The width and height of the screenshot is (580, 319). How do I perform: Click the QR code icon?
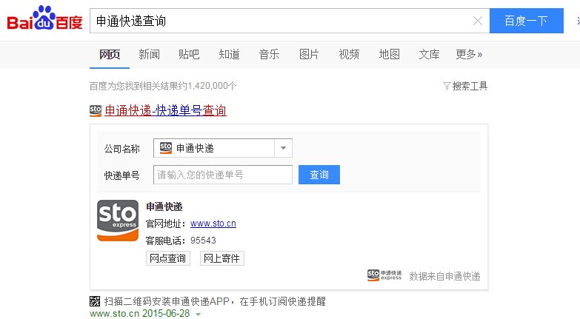(95, 301)
